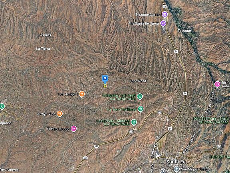Select The Santa Fe Opera marker icon

tap(163, 23)
